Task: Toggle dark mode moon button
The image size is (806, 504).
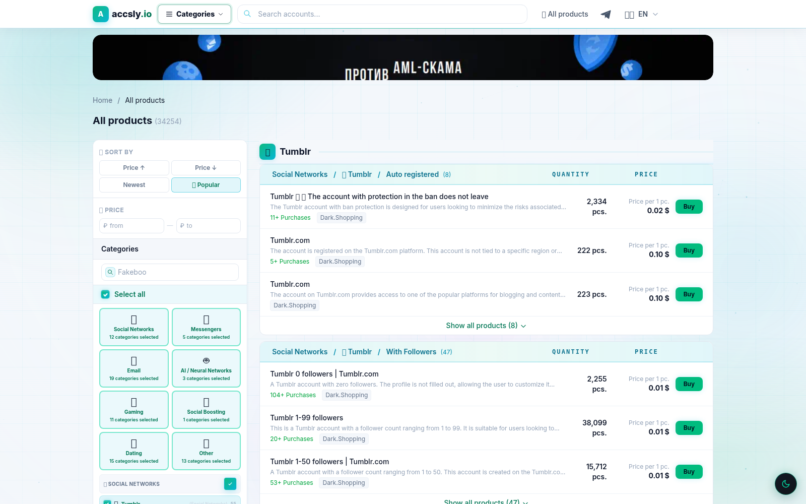Action: click(786, 484)
